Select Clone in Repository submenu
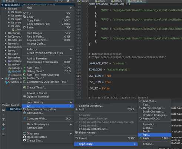182x149 pixels. (x=155, y=128)
